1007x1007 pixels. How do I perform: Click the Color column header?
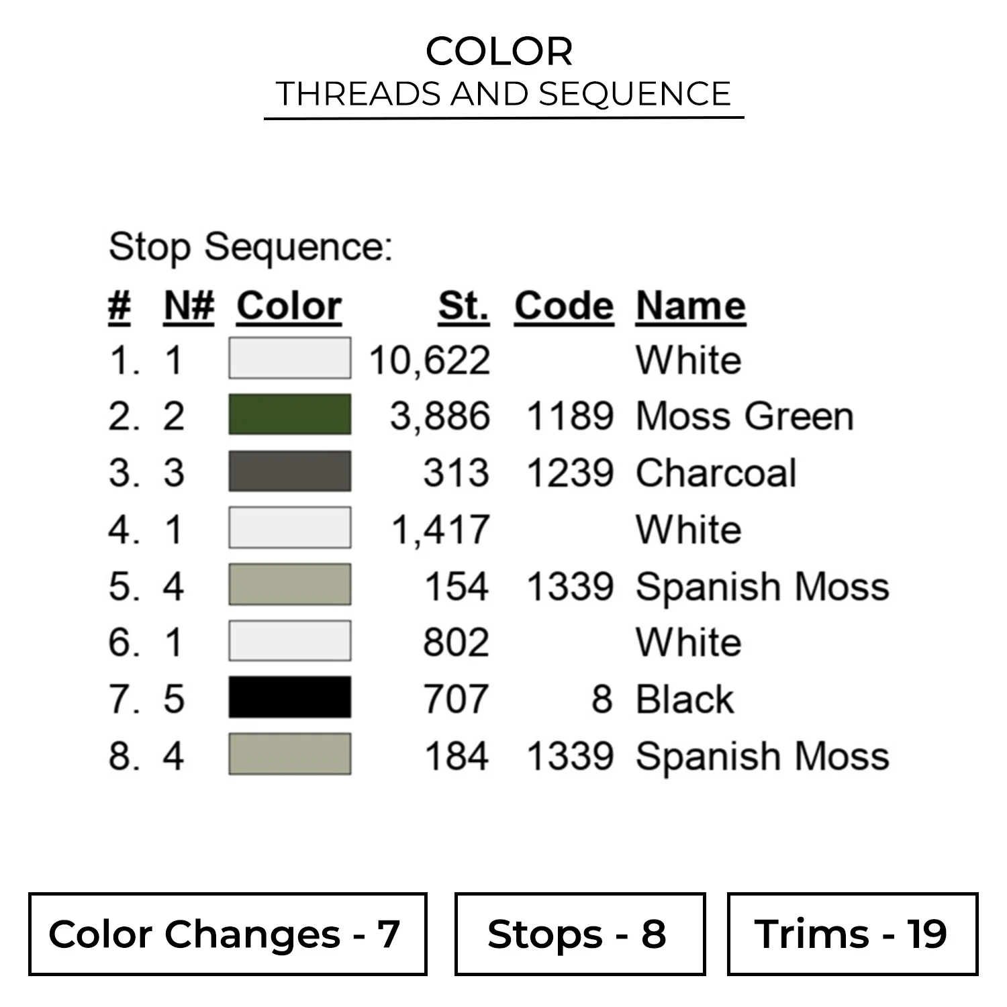pyautogui.click(x=289, y=306)
